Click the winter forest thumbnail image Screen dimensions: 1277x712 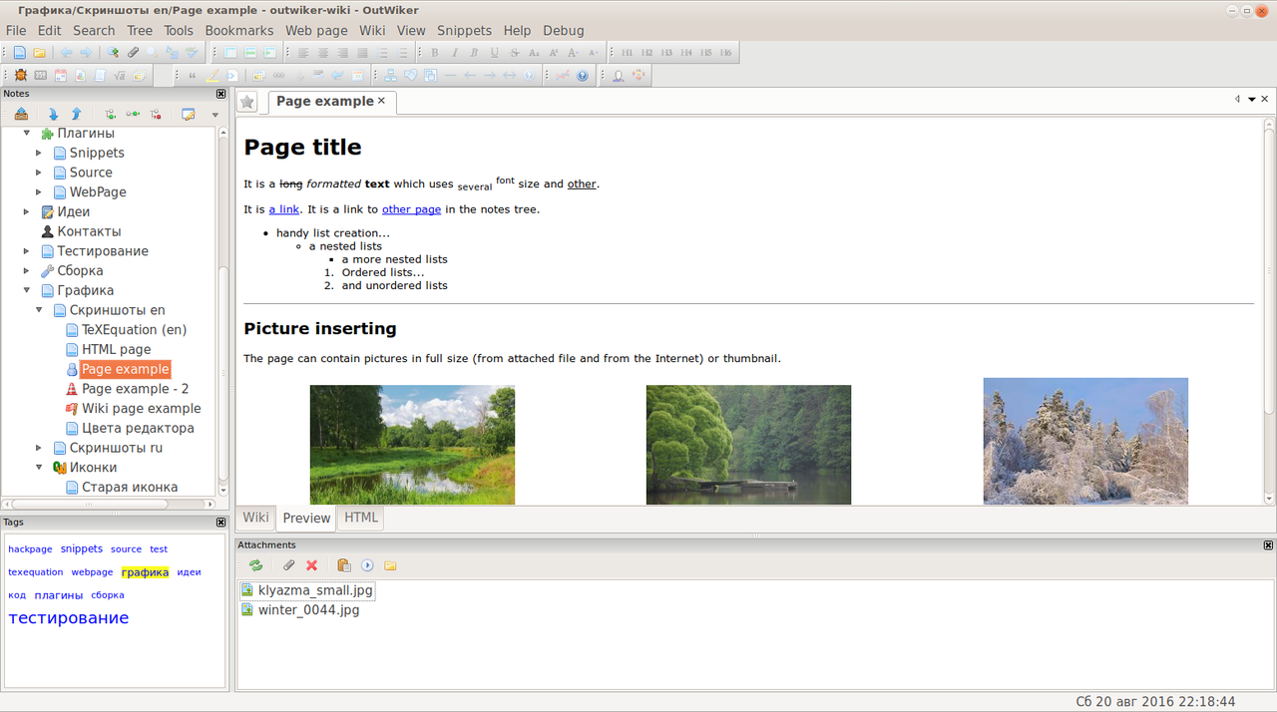[x=1085, y=441]
